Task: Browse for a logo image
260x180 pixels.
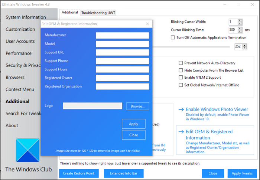Action: point(138,106)
